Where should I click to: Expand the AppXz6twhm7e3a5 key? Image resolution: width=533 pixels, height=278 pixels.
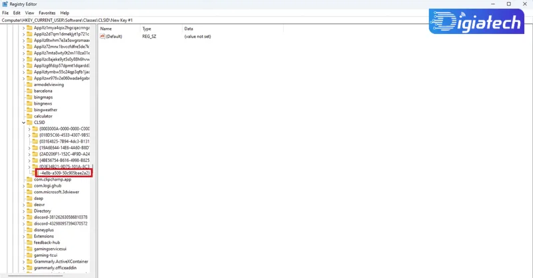[x=23, y=41]
